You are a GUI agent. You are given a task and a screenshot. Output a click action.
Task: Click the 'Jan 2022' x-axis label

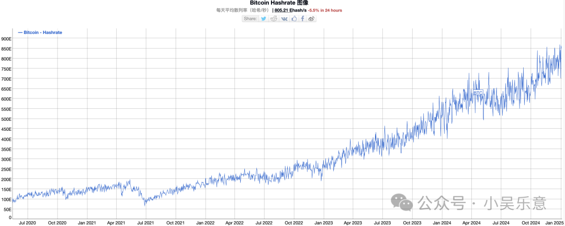tap(205, 223)
